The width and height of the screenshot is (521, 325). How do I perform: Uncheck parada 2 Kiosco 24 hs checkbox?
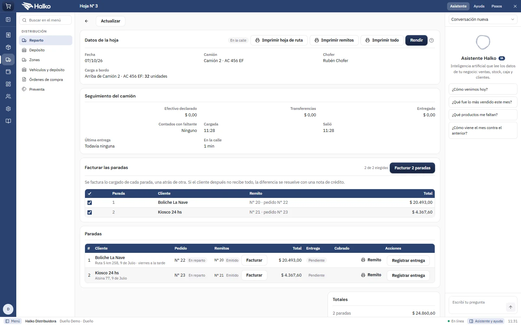click(x=90, y=212)
